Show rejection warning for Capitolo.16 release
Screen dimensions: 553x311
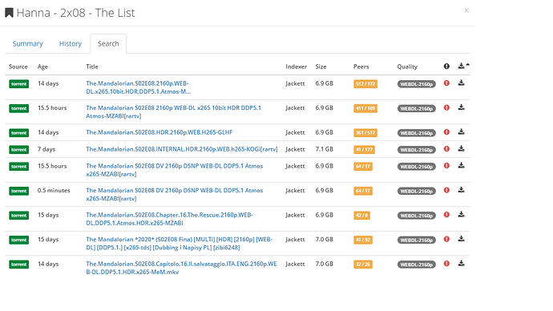pos(446,264)
